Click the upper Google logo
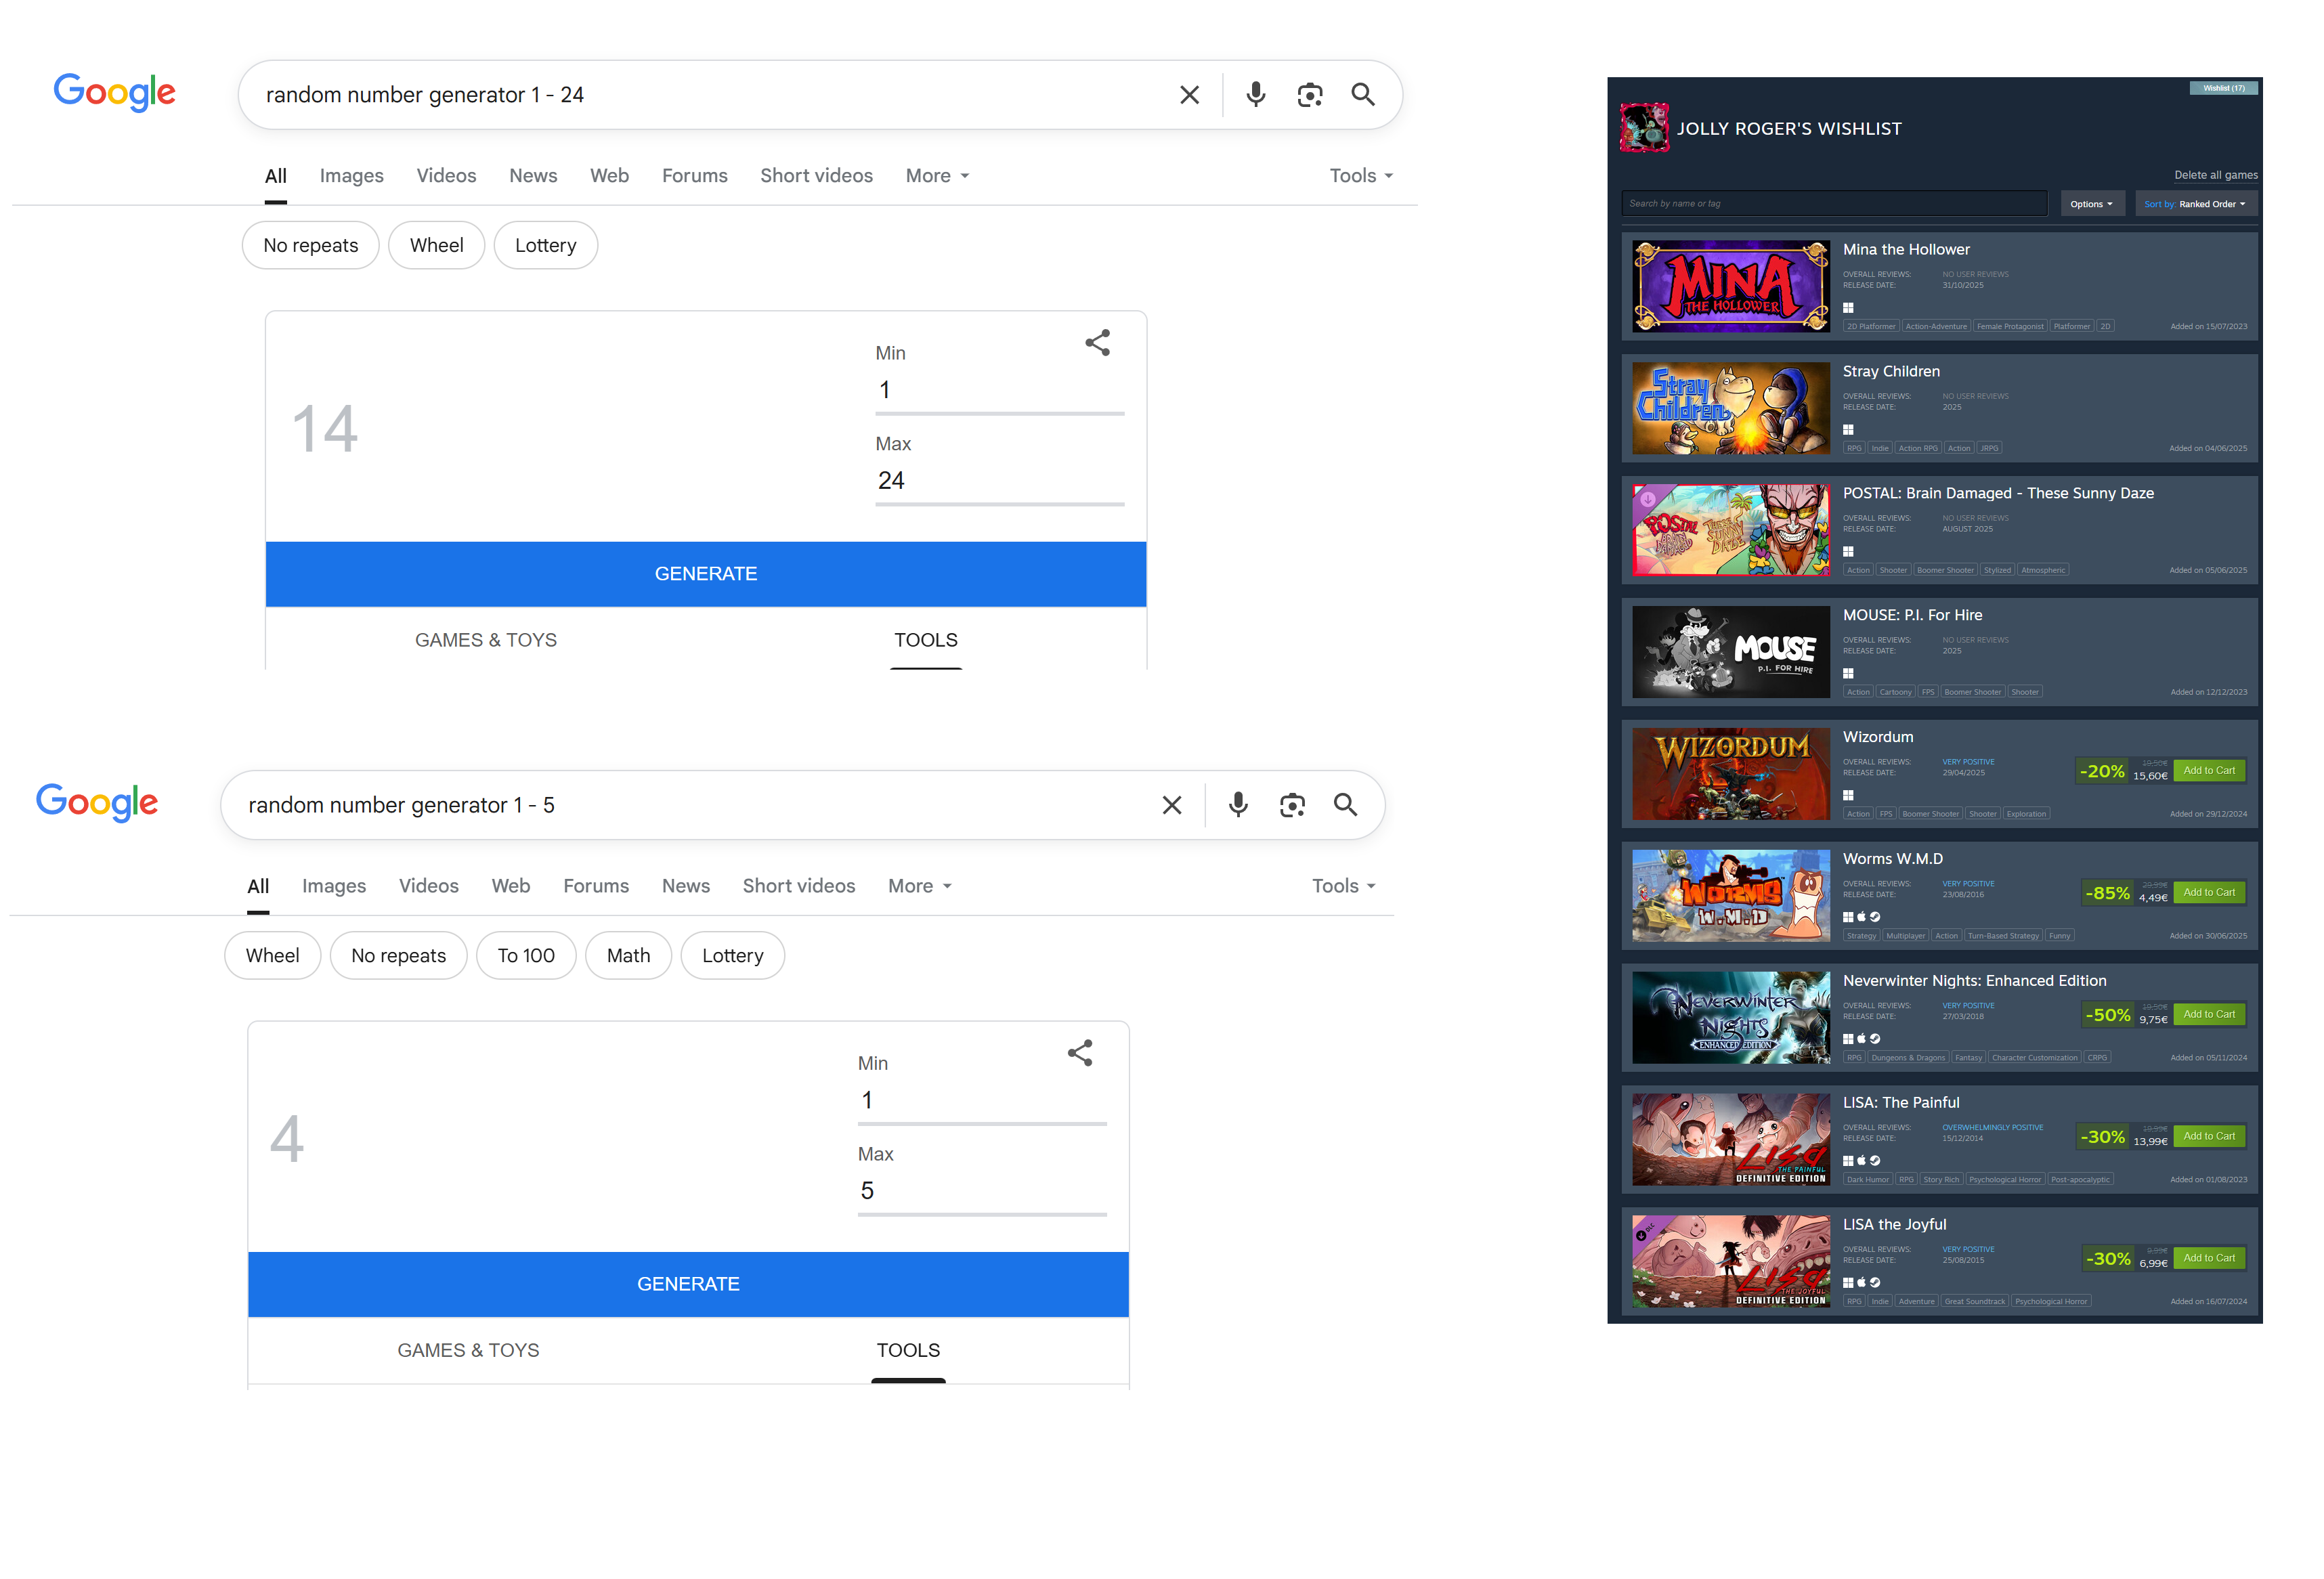Viewport: 2324px width, 1579px height. (114, 92)
